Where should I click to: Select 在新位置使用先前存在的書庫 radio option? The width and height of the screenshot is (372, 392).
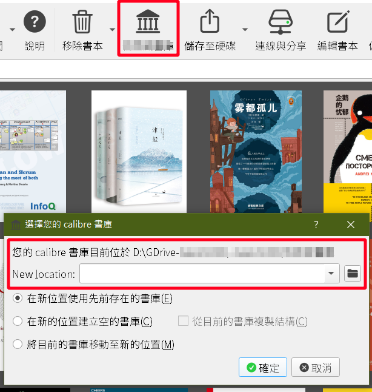18,299
